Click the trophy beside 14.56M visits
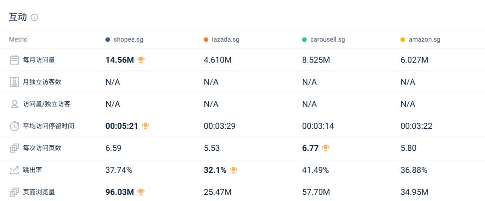 coord(141,60)
